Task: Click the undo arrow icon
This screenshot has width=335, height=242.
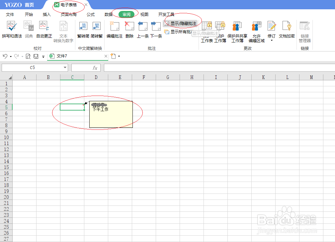Action: tap(5, 56)
